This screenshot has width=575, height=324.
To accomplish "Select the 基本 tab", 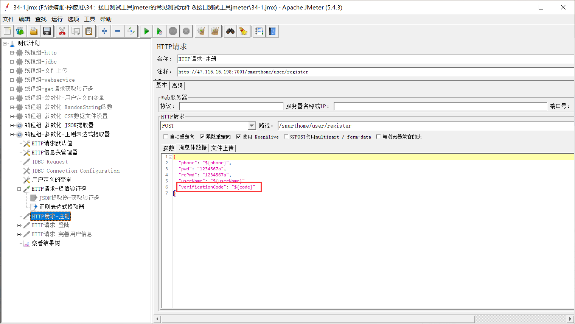I will [162, 85].
